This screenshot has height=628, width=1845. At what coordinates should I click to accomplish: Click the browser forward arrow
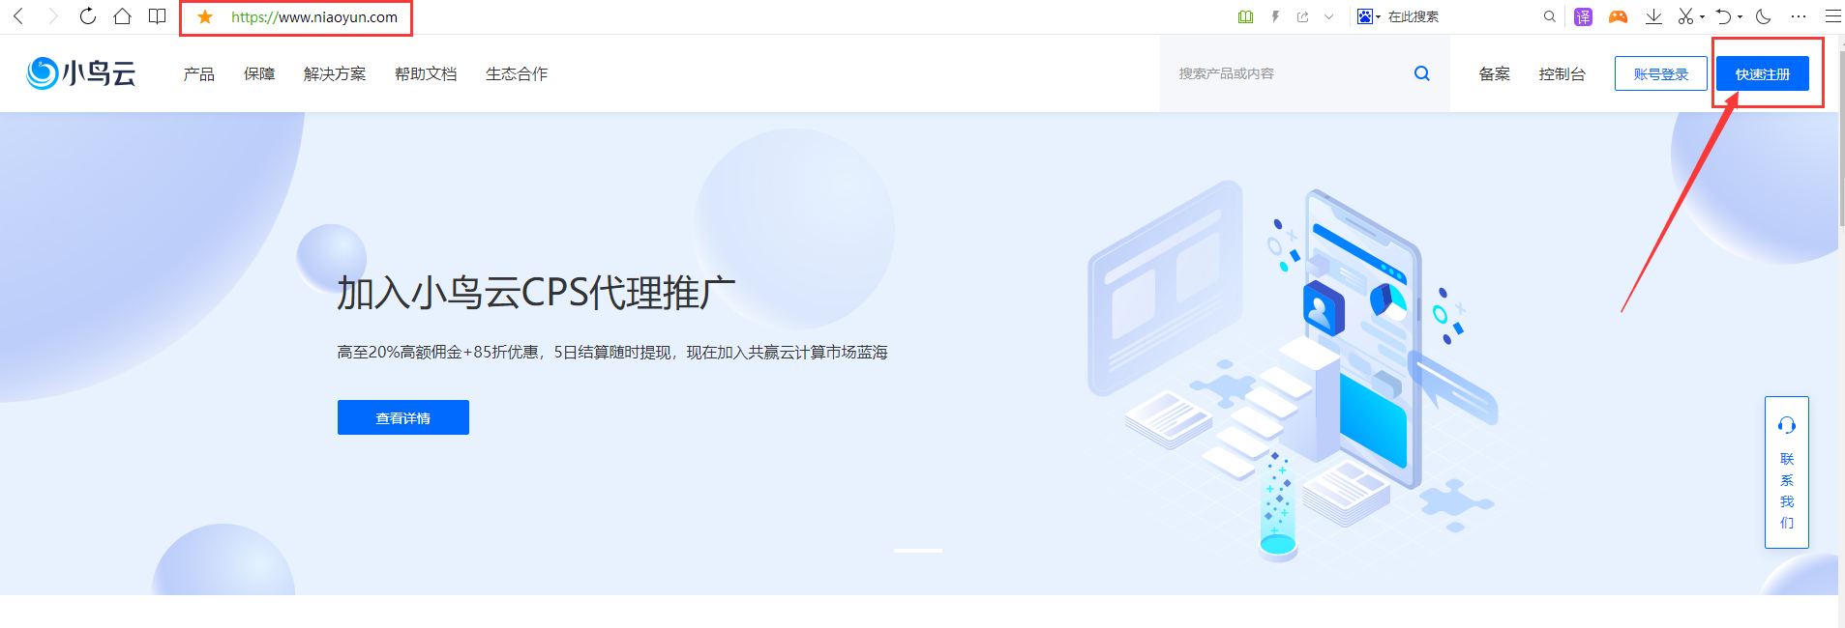[x=53, y=16]
